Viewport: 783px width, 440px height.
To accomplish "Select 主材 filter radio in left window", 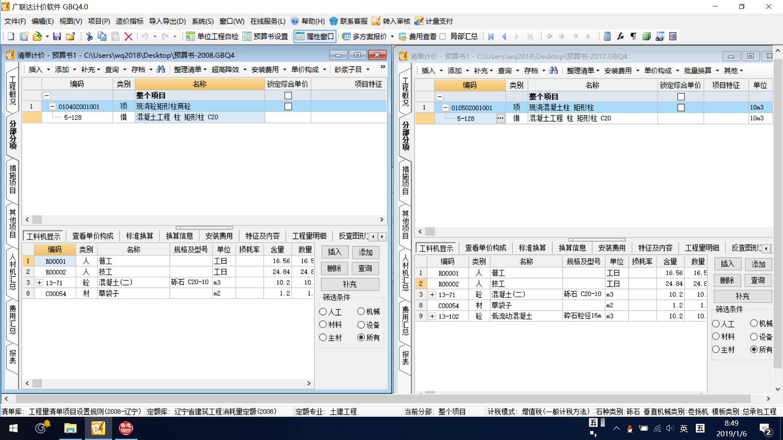I will 323,338.
